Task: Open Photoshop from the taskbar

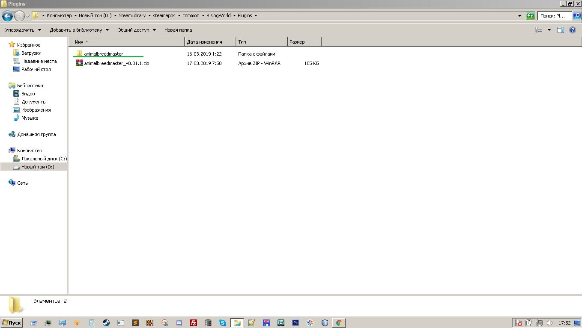Action: 295,323
